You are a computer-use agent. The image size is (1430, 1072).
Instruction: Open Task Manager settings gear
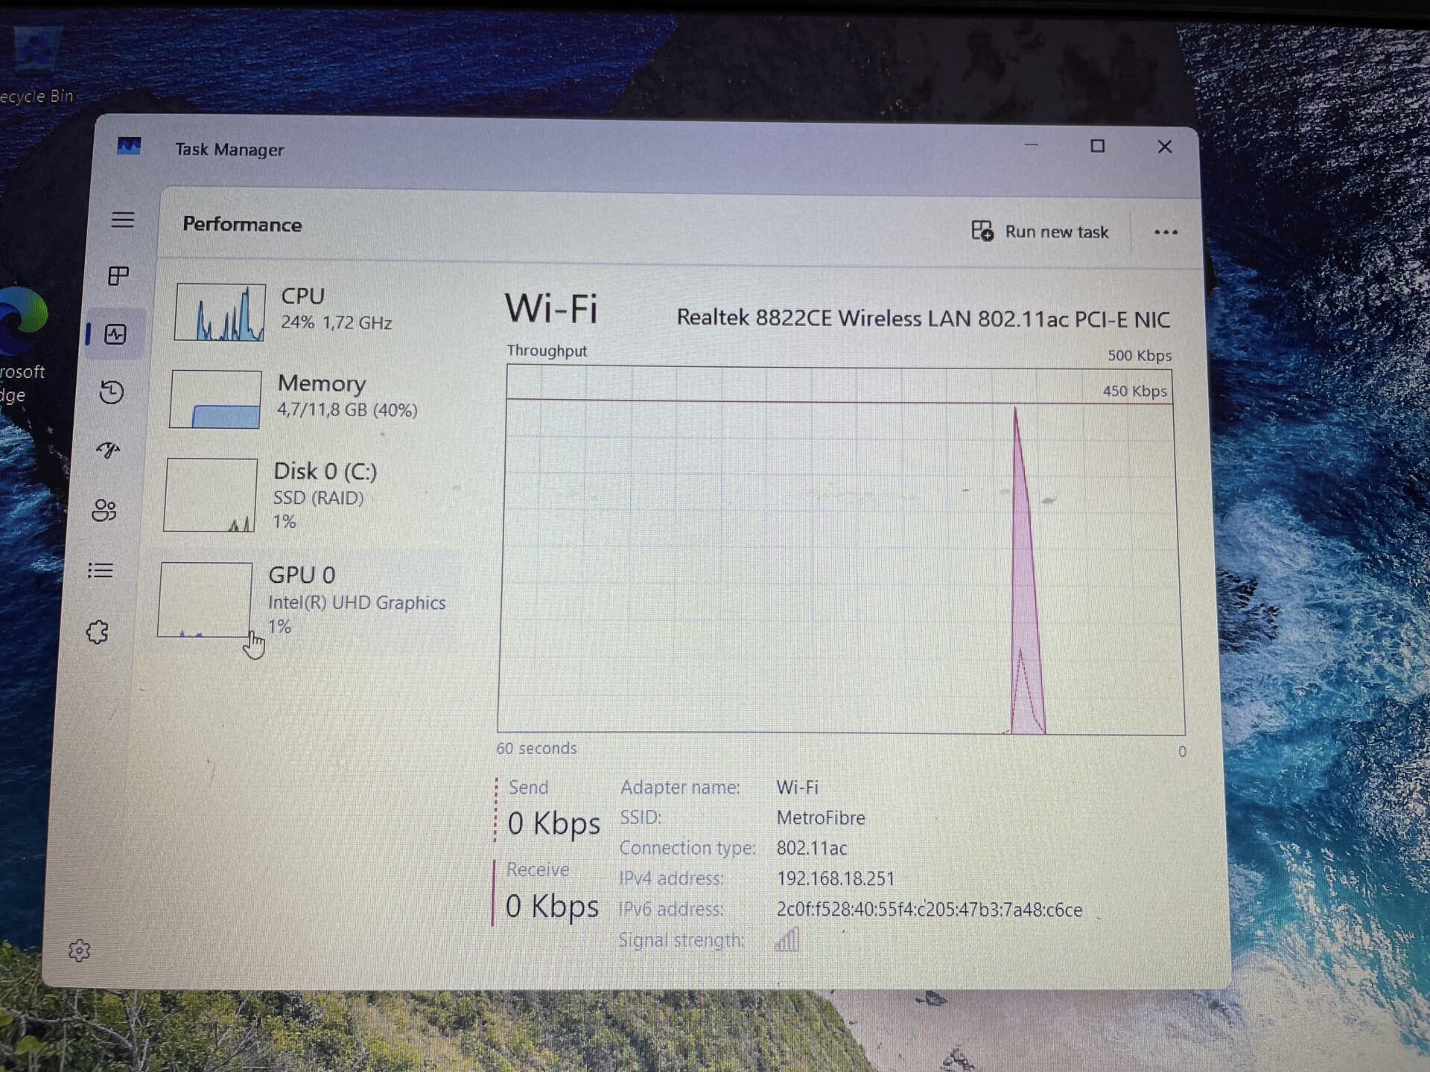[79, 951]
